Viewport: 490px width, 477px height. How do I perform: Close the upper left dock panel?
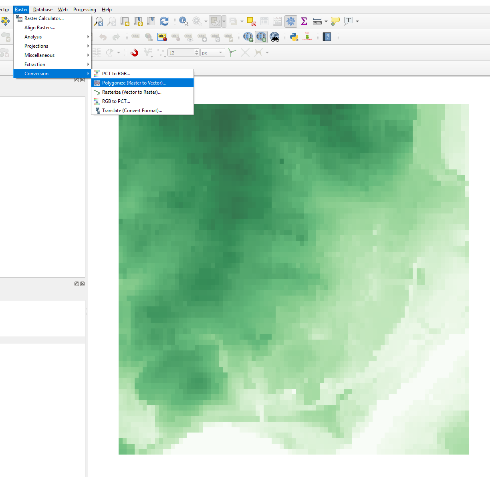click(83, 80)
